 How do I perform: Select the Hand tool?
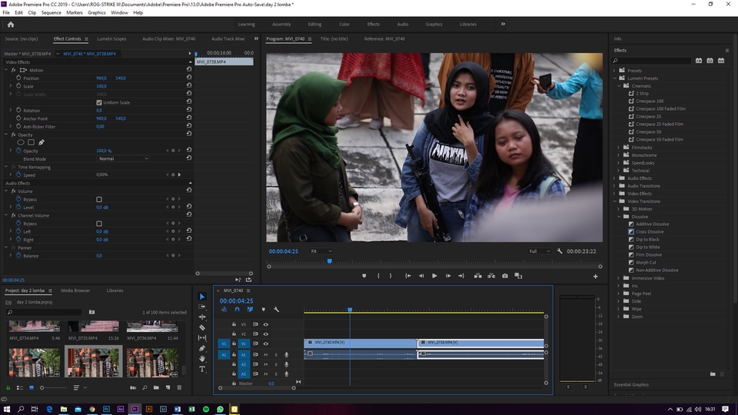(202, 359)
